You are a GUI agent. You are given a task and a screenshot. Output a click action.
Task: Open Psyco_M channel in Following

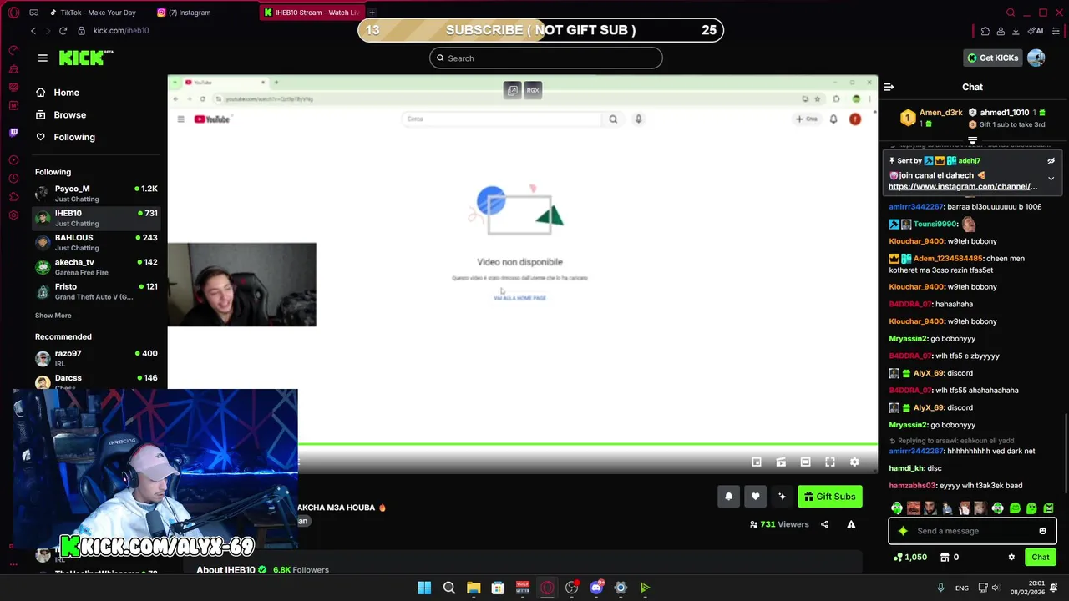pyautogui.click(x=96, y=194)
